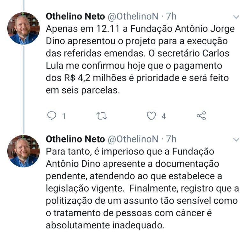Click the 7h timestamp of the first tweet
This screenshot has width=245, height=235.
(171, 16)
